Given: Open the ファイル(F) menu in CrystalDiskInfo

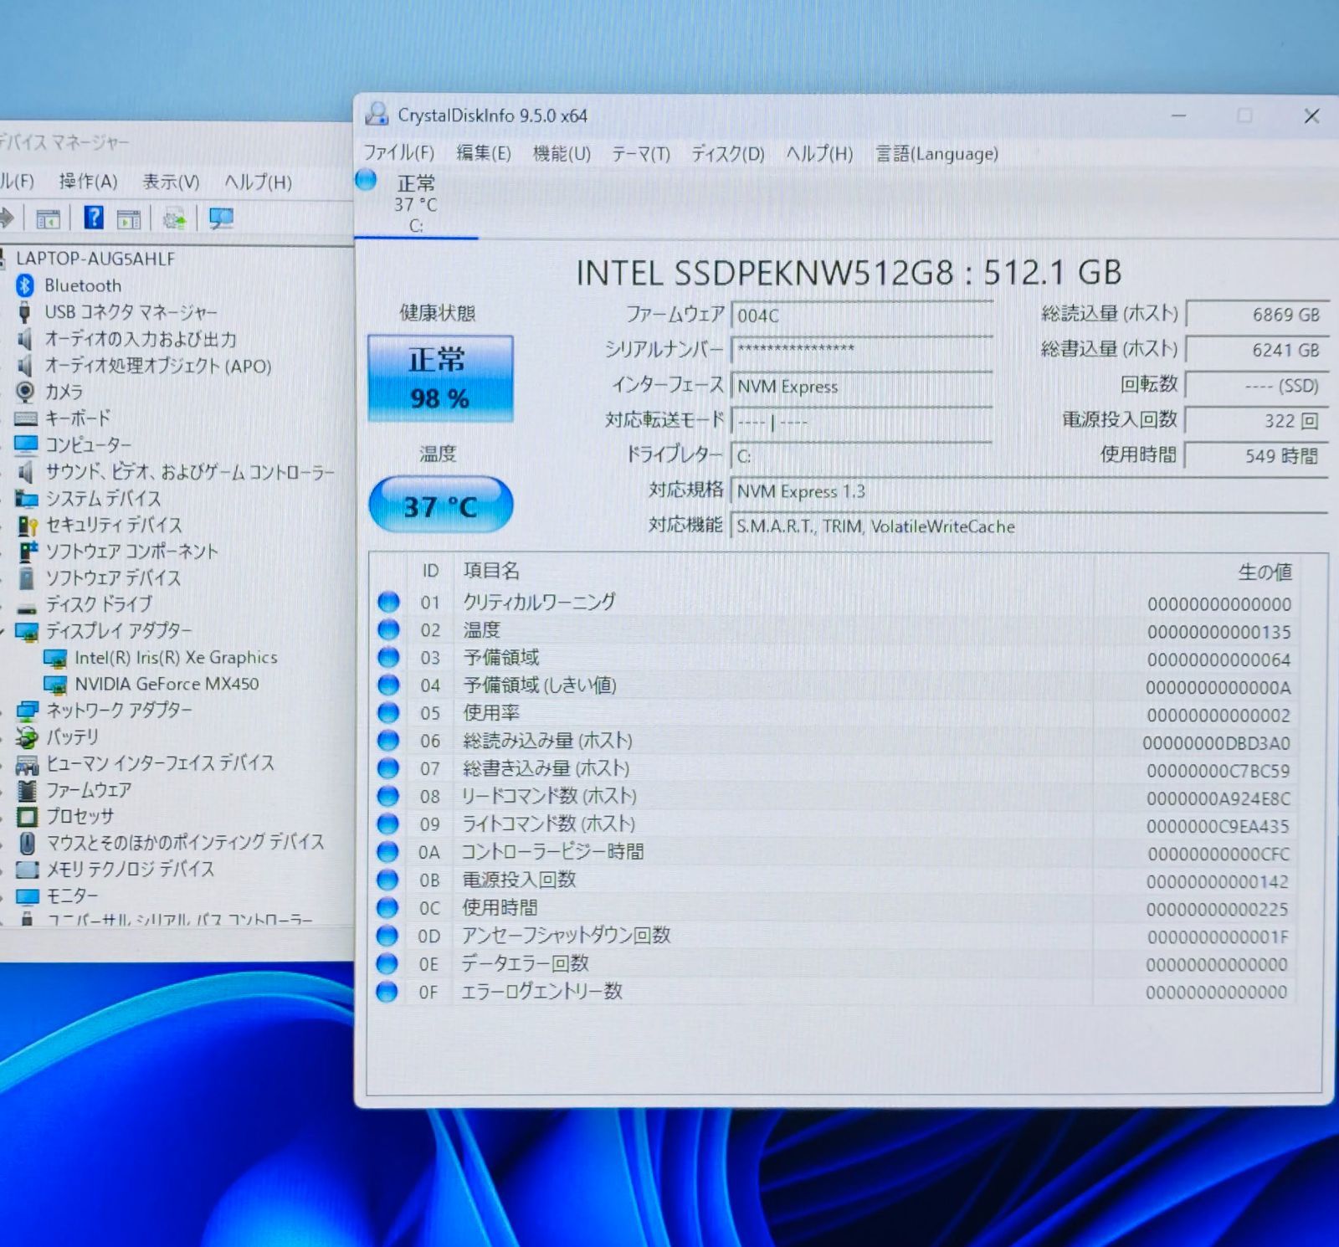Looking at the screenshot, I should (398, 153).
